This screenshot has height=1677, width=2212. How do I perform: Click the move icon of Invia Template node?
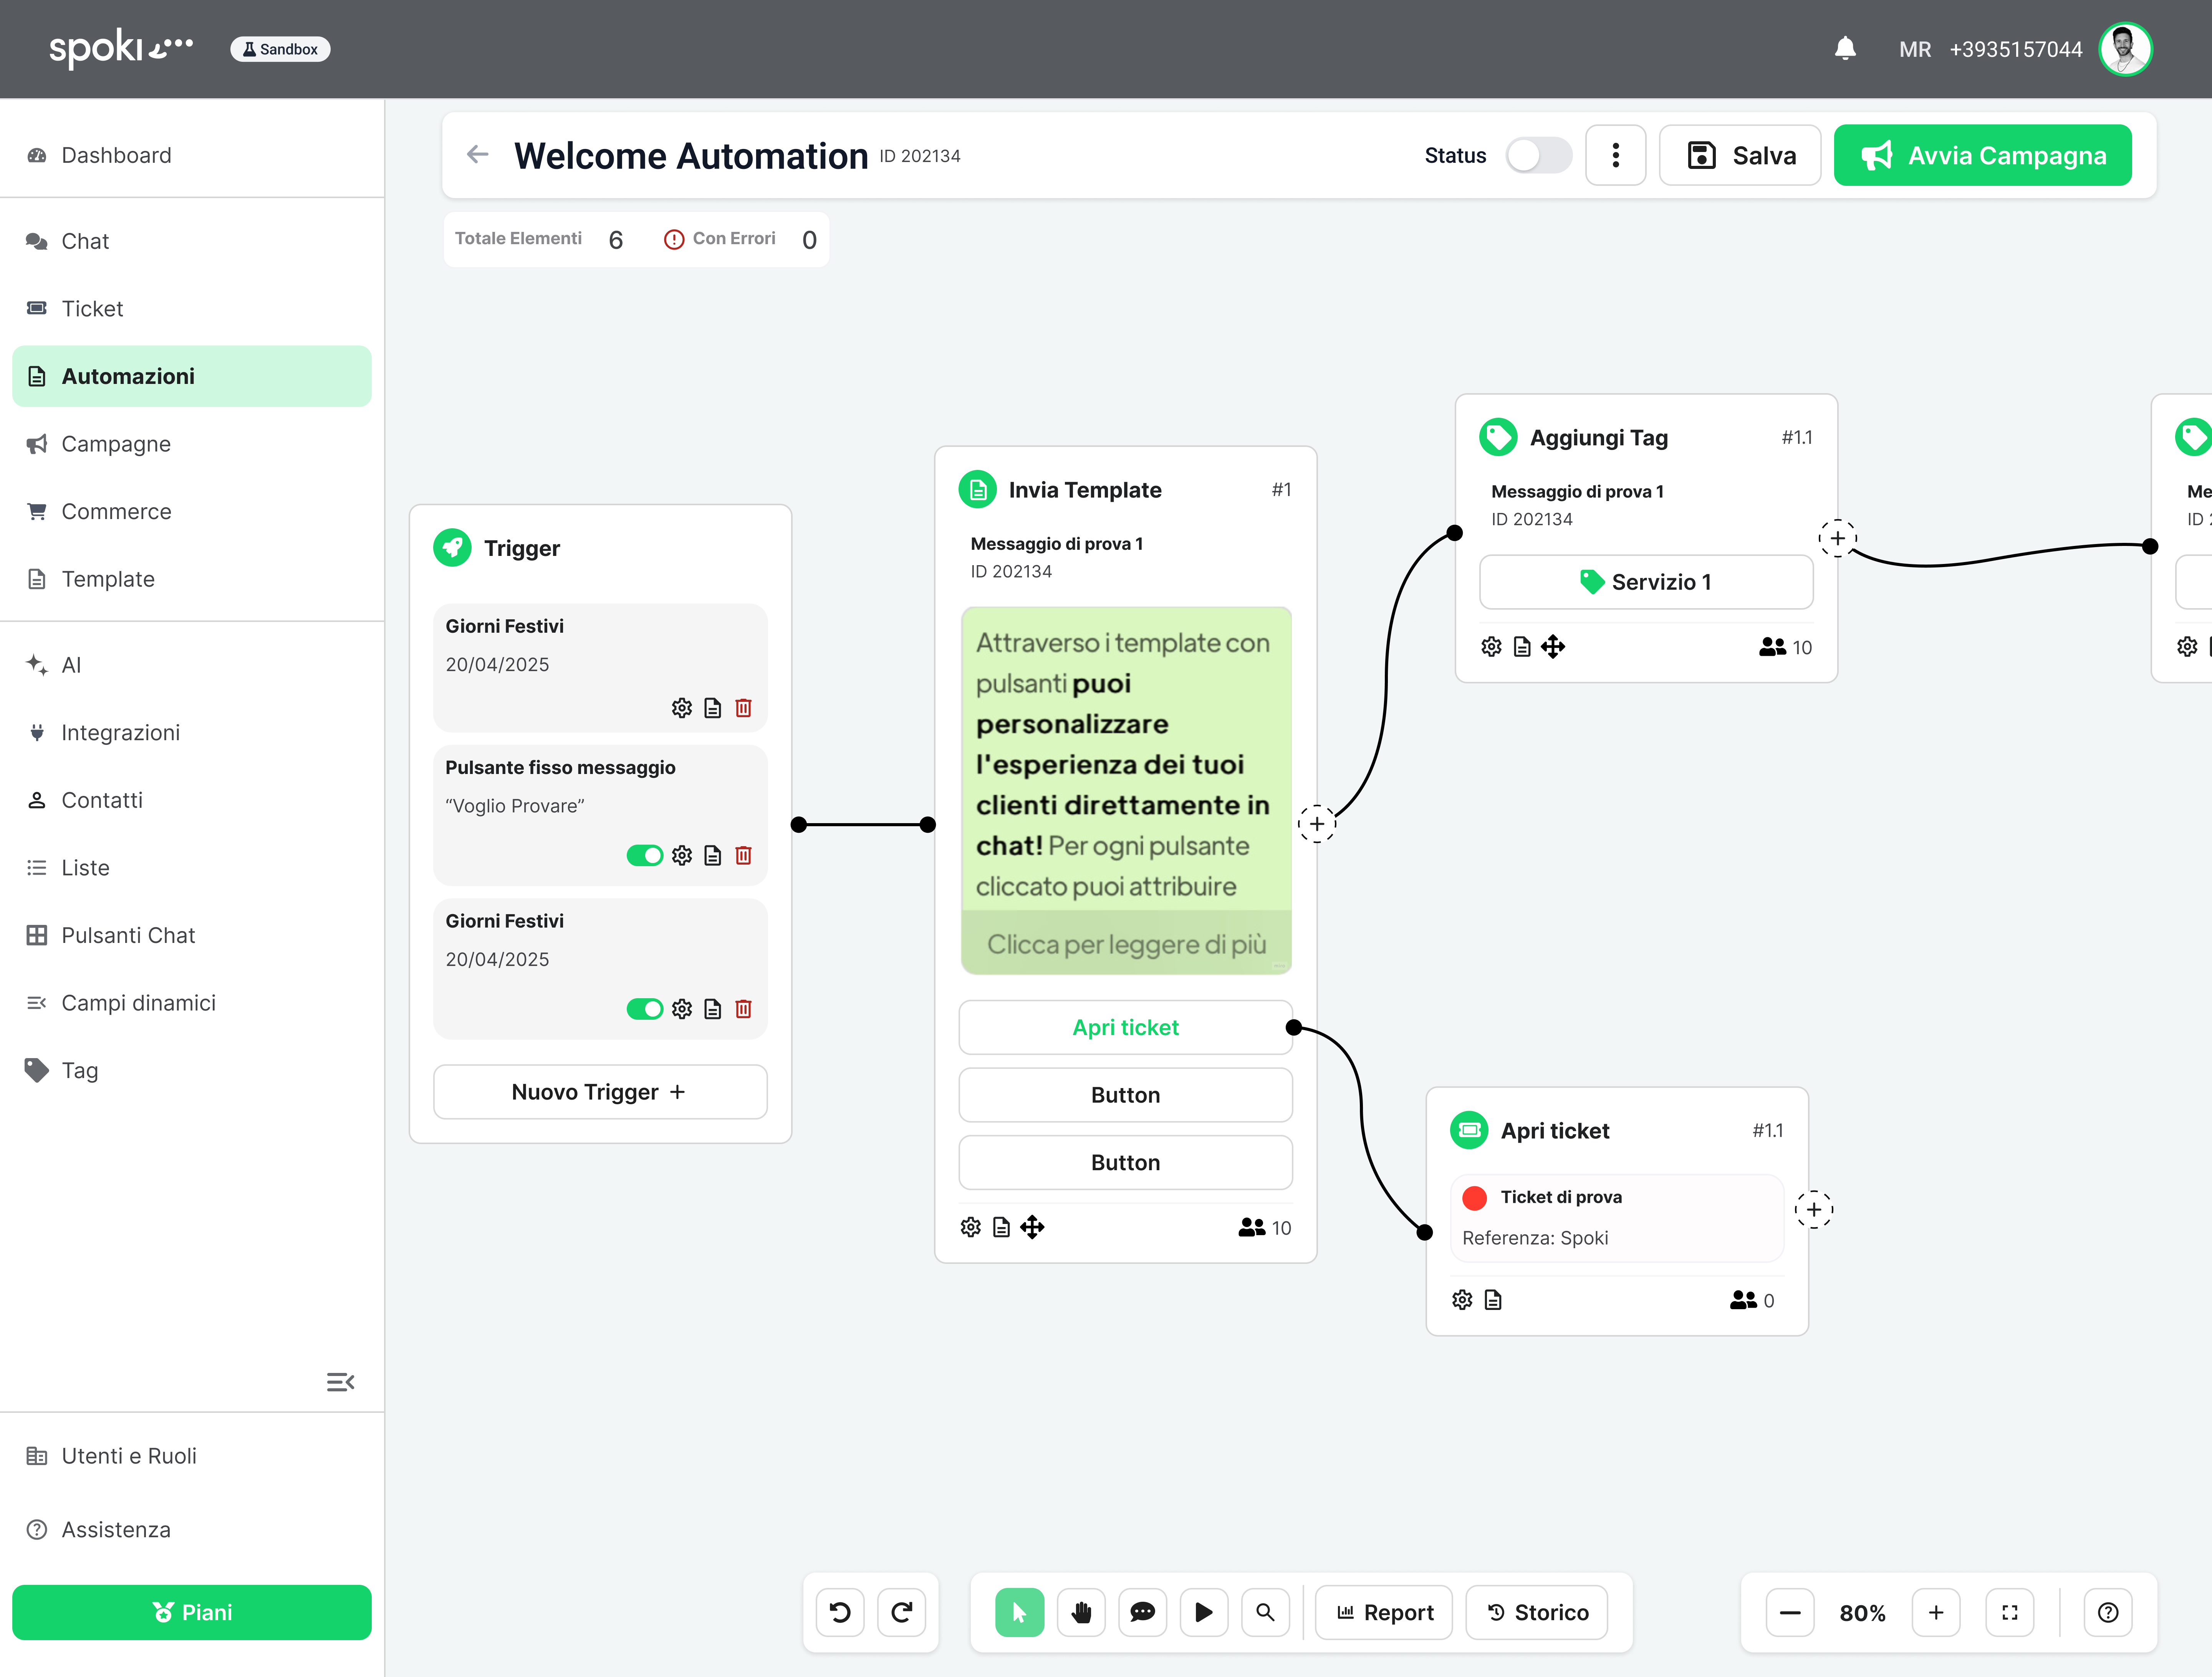1032,1227
